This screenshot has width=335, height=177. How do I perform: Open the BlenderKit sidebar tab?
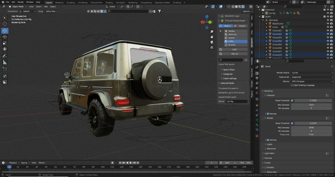click(x=252, y=42)
